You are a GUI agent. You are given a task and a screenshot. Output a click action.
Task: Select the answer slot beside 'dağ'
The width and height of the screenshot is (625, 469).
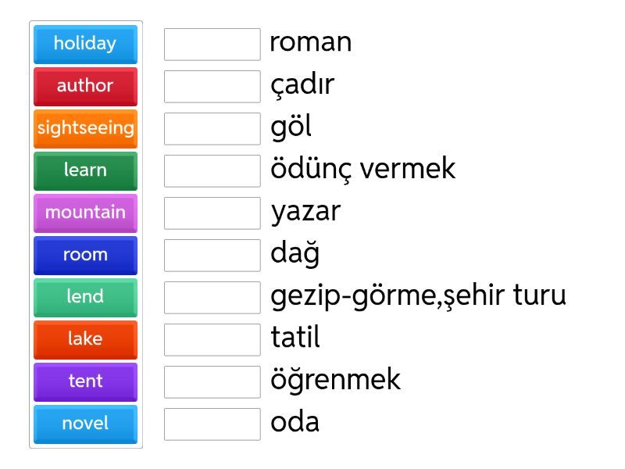point(212,255)
